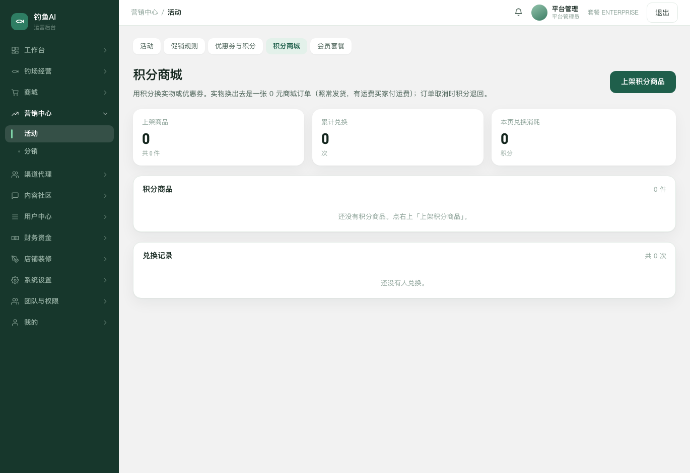
Task: Expand the 渠道代理 menu chevron
Action: click(x=105, y=175)
